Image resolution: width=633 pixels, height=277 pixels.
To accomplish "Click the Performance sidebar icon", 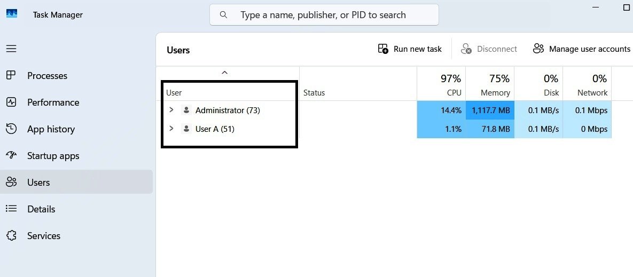I will click(11, 102).
